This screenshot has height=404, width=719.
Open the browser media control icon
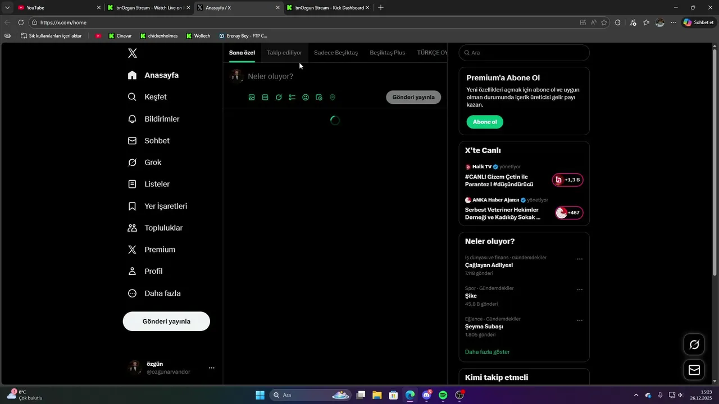point(633,22)
